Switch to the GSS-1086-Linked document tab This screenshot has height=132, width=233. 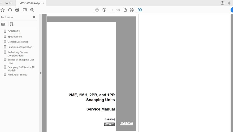(x=31, y=3)
